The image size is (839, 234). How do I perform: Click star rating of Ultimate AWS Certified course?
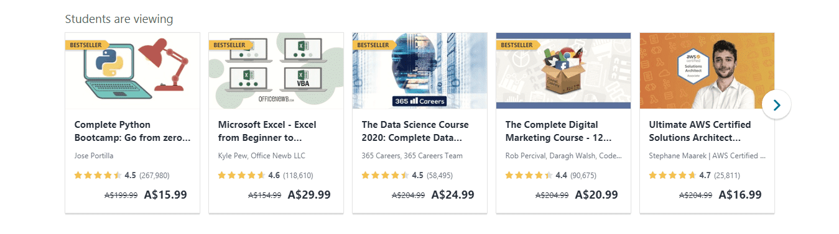pyautogui.click(x=672, y=176)
